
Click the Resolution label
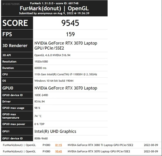coord(9,62)
